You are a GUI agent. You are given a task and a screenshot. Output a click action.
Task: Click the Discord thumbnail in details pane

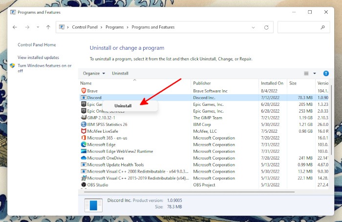(93, 205)
